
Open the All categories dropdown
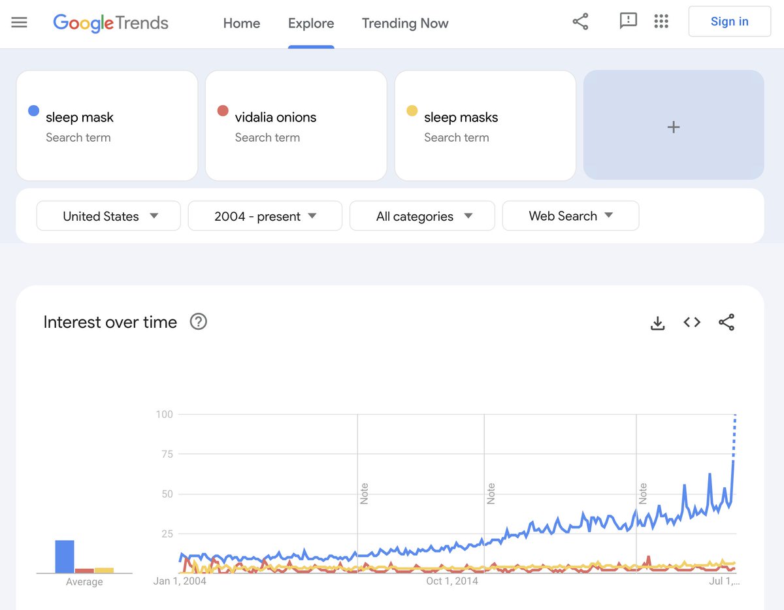click(x=422, y=216)
